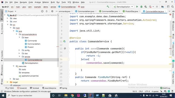Viewport: 175px width, 98px height.
Task: Click the stop run square icon
Action: (157, 7)
